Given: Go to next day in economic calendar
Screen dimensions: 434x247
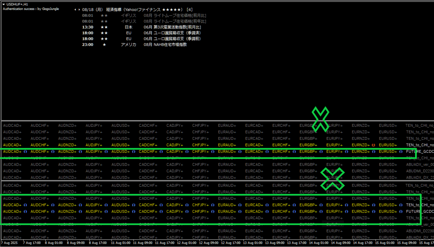Looking at the screenshot, I should click(x=80, y=10).
